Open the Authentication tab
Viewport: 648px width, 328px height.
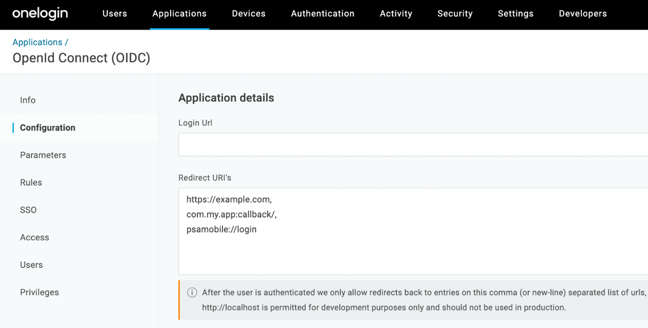[322, 14]
